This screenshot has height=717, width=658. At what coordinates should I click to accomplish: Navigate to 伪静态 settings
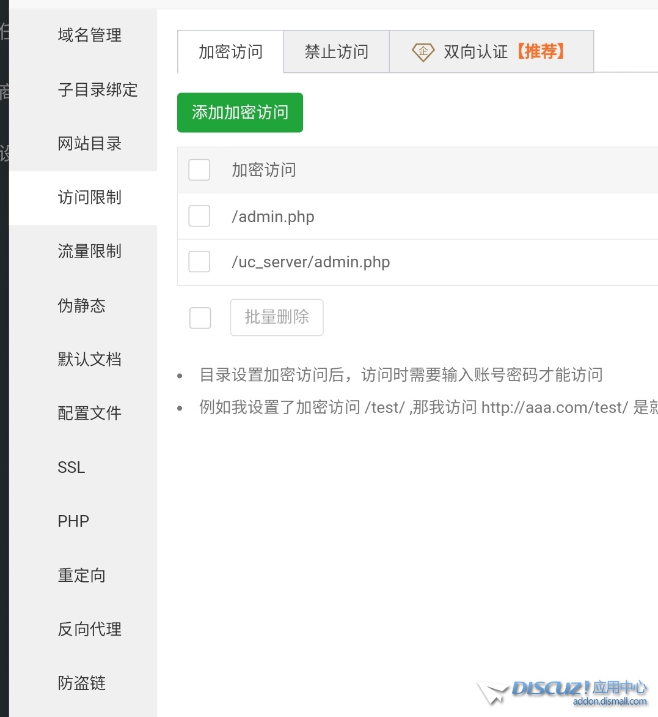81,305
